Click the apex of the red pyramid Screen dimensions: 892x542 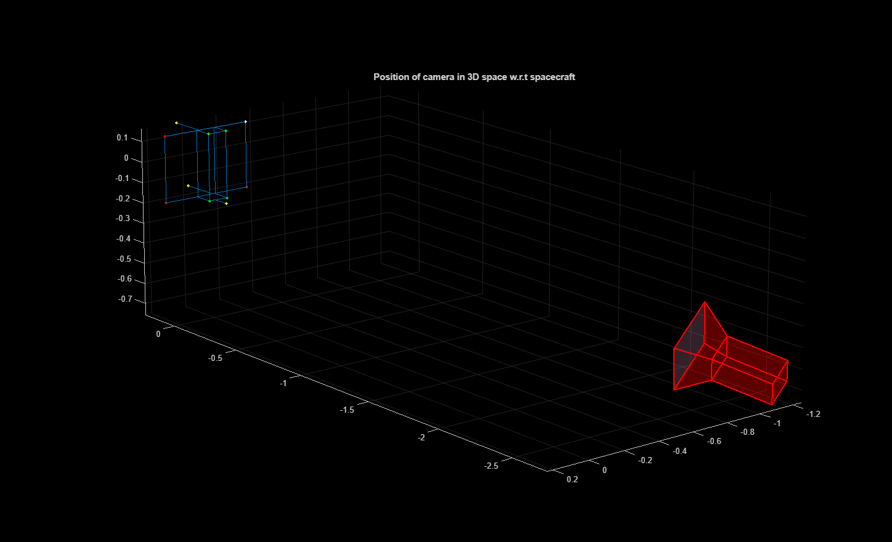coord(705,302)
